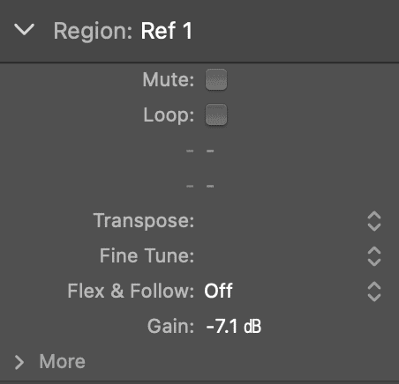399x384 pixels.
Task: Click the first dashed placeholder row
Action: [200, 151]
